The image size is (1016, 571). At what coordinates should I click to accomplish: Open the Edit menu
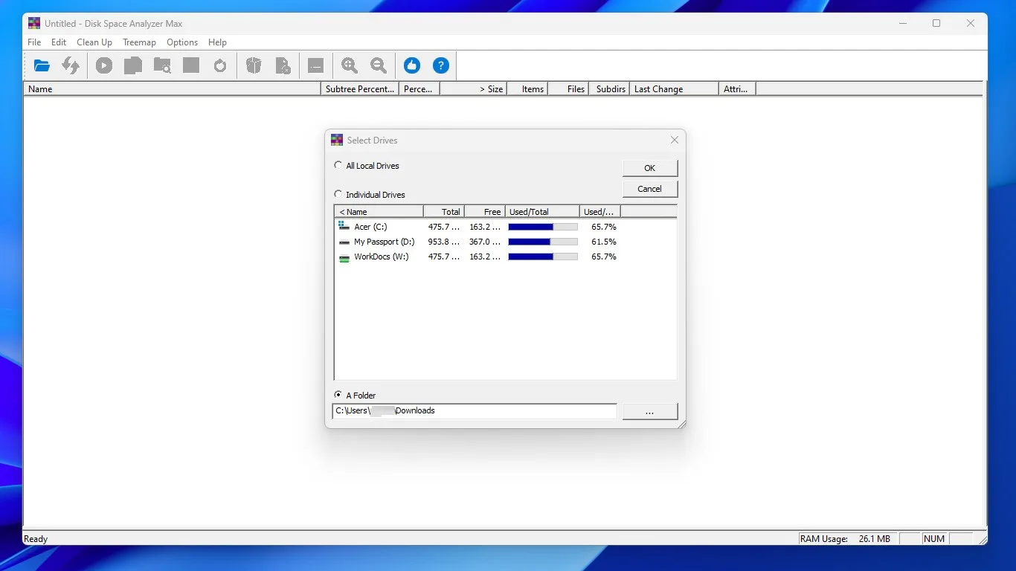[59, 42]
